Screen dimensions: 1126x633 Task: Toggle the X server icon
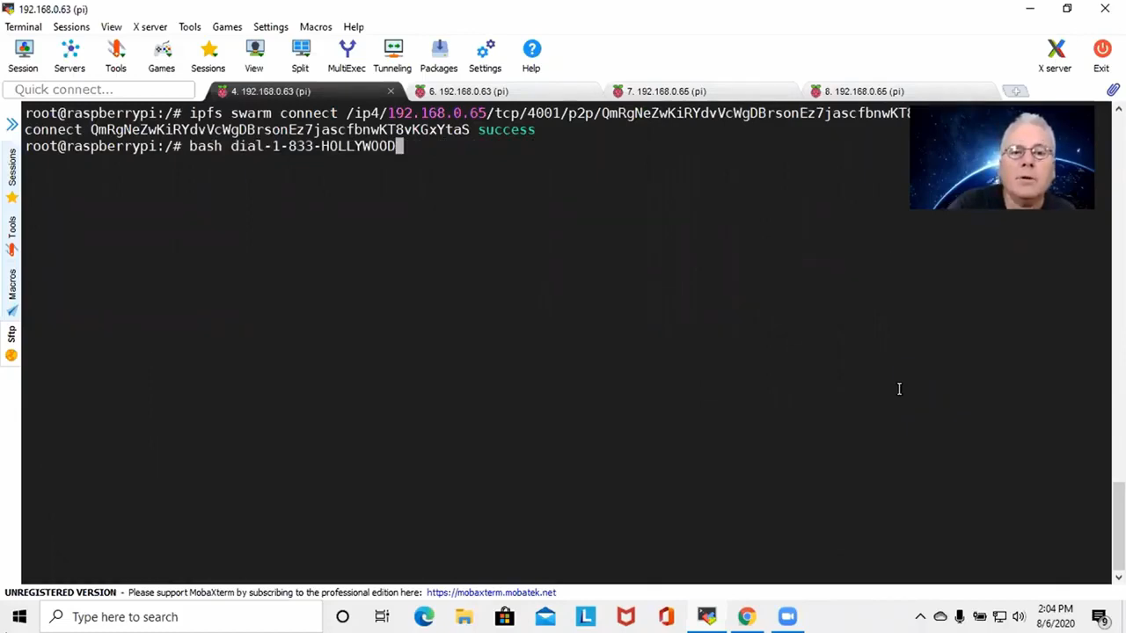point(1055,56)
